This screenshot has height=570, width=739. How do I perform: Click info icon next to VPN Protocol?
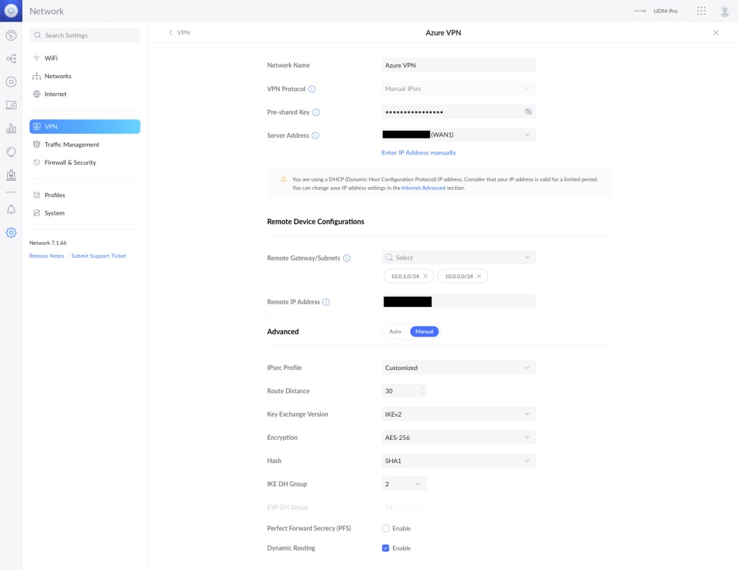click(312, 89)
